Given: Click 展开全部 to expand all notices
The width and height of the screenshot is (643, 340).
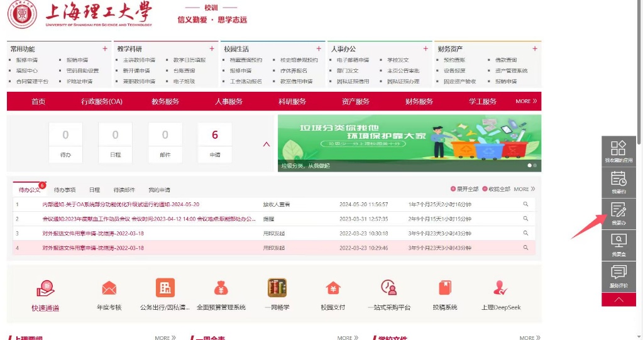Looking at the screenshot, I should tap(464, 189).
